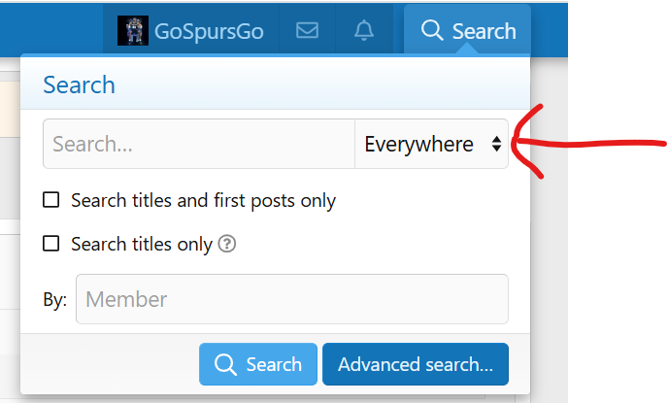Open Advanced search...
Screen dimensions: 668x403
click(x=416, y=364)
